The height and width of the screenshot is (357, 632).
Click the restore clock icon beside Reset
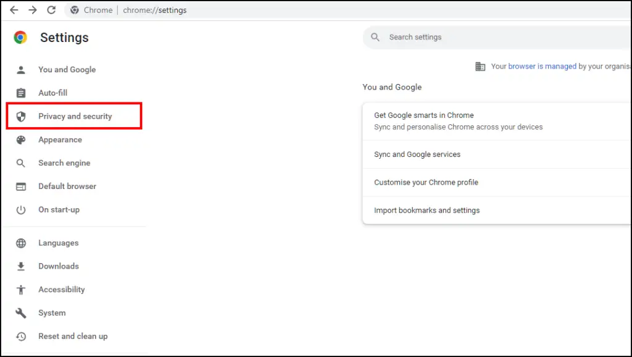coord(21,337)
